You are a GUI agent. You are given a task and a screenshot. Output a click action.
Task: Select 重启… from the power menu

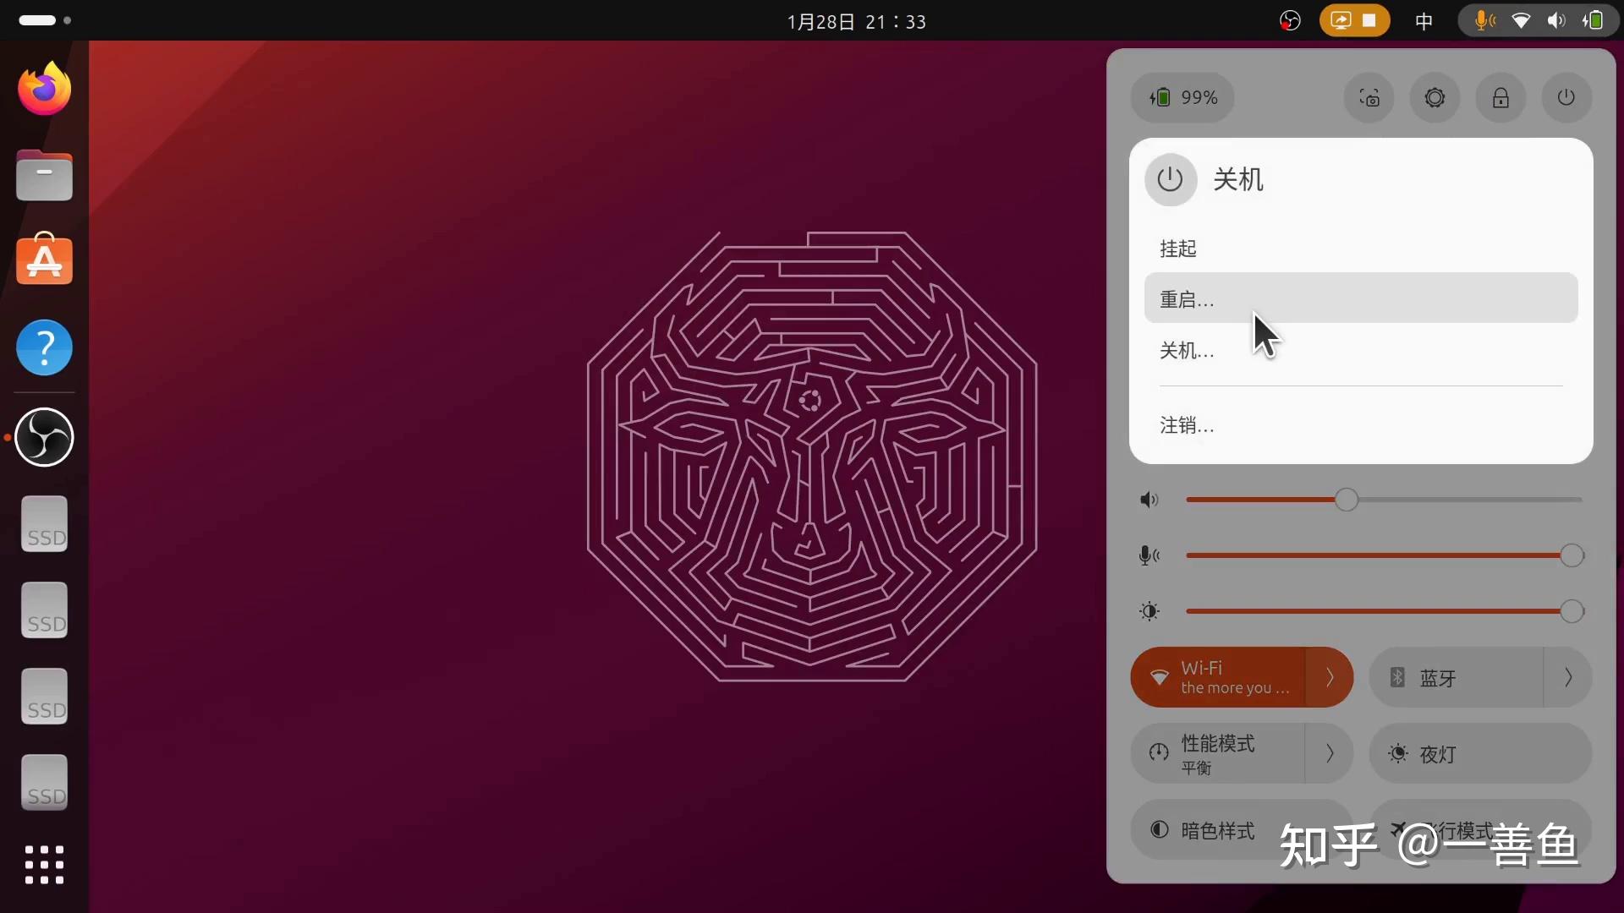(1186, 298)
